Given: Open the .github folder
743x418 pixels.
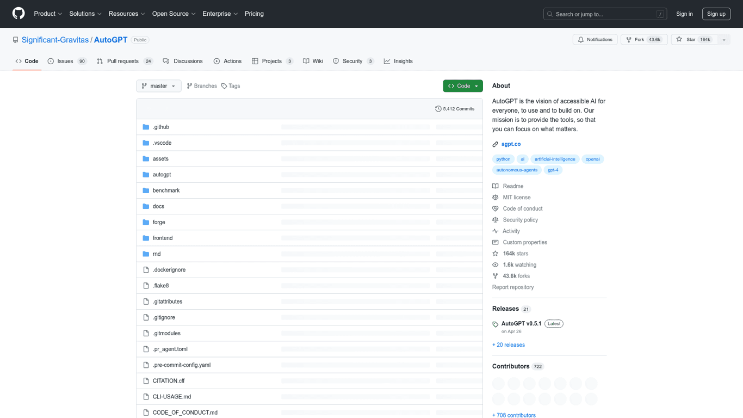Looking at the screenshot, I should click(161, 127).
